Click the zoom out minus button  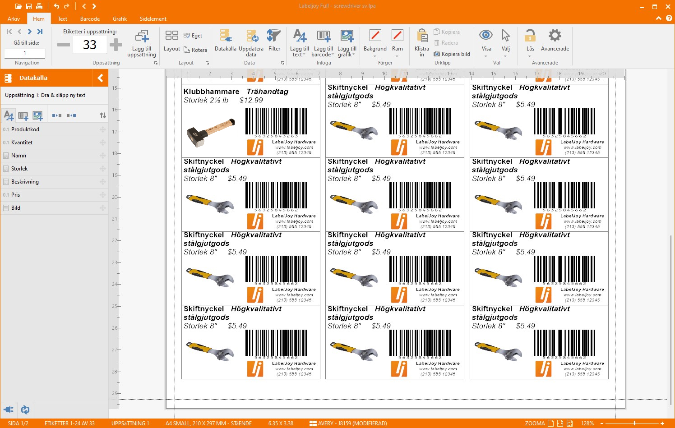(602, 423)
